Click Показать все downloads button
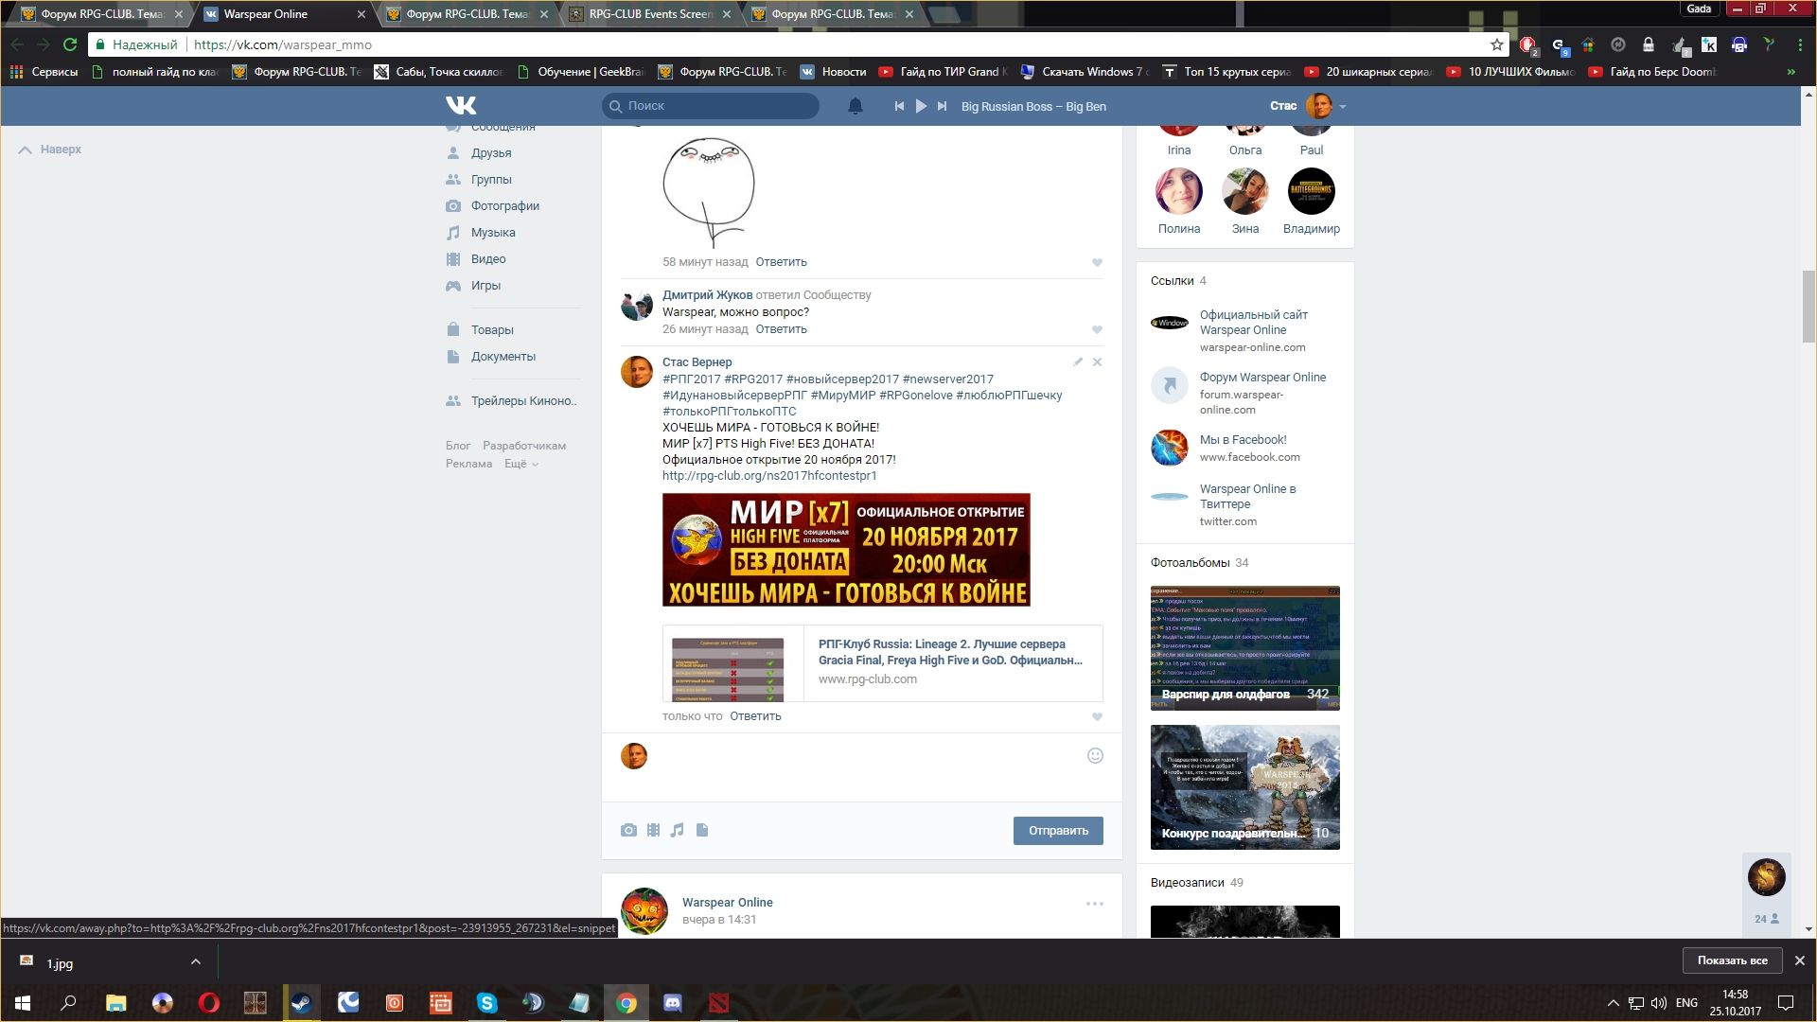This screenshot has height=1022, width=1817. [x=1733, y=960]
